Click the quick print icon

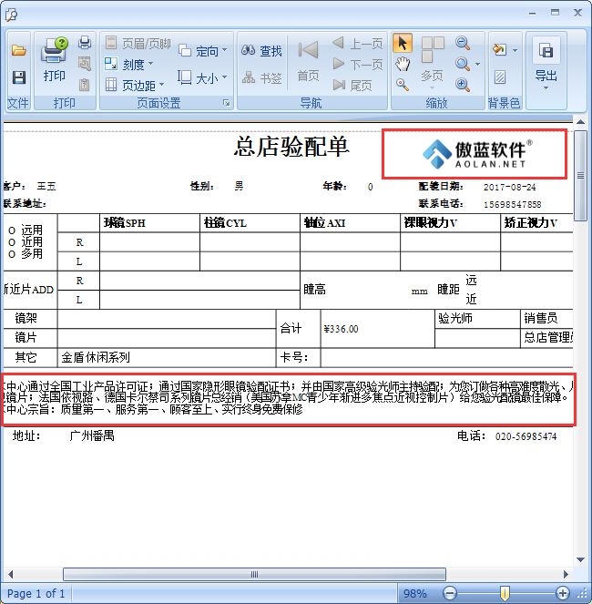[x=85, y=43]
